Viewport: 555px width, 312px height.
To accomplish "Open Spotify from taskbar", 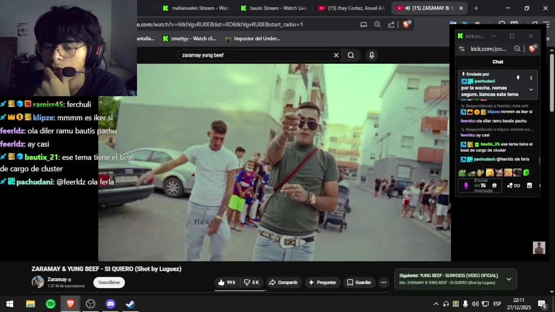I will (50, 304).
